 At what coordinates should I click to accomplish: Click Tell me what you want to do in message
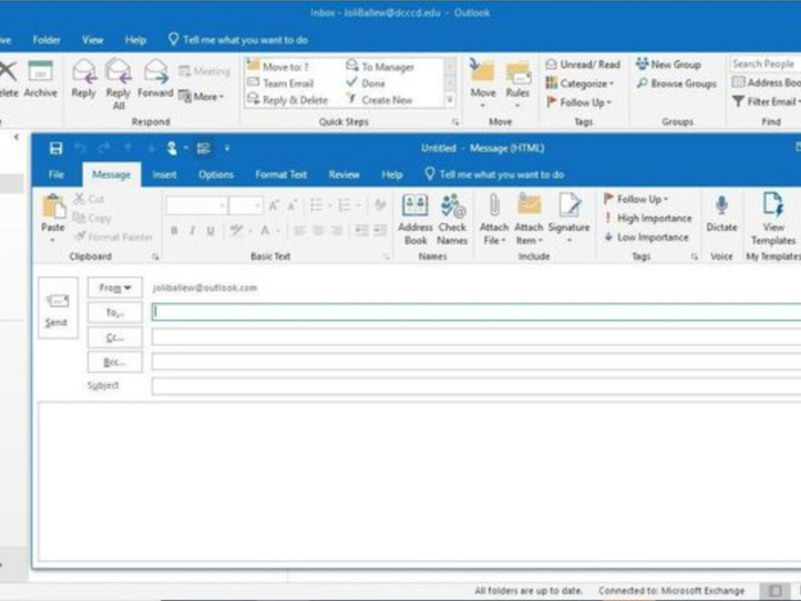point(494,174)
